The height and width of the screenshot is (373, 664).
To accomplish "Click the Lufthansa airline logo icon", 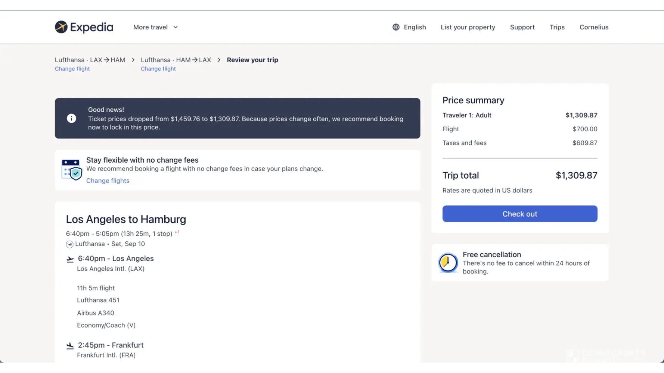I will click(69, 244).
